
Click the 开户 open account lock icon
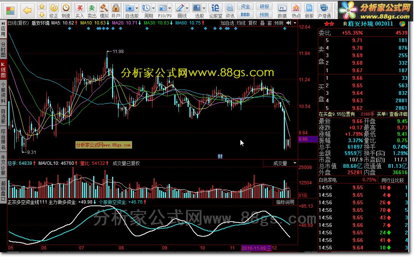[115, 8]
